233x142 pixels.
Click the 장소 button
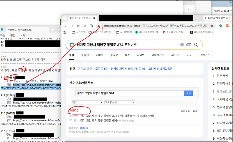coord(195,111)
